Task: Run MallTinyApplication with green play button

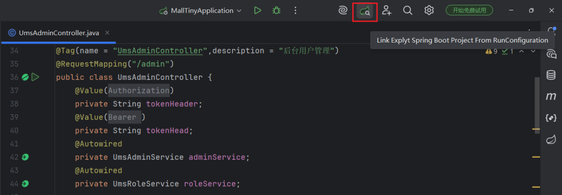Action: [x=258, y=11]
